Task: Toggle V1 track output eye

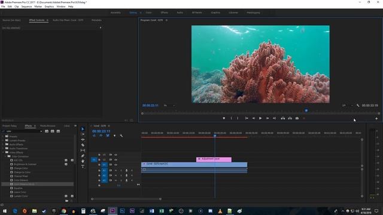Action: click(115, 165)
